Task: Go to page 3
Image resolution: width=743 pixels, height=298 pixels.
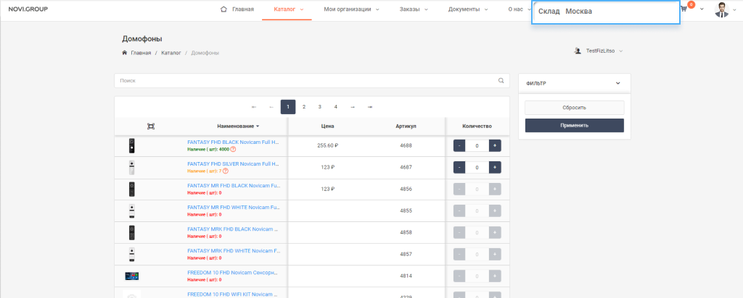Action: (x=320, y=107)
